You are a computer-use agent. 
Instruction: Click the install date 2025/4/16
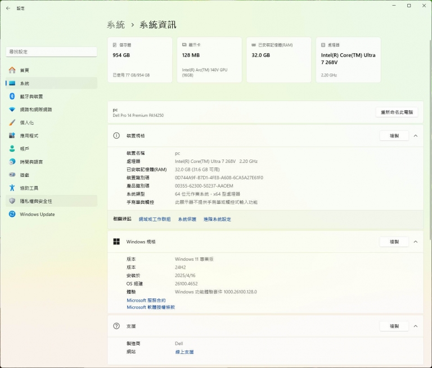click(x=185, y=275)
